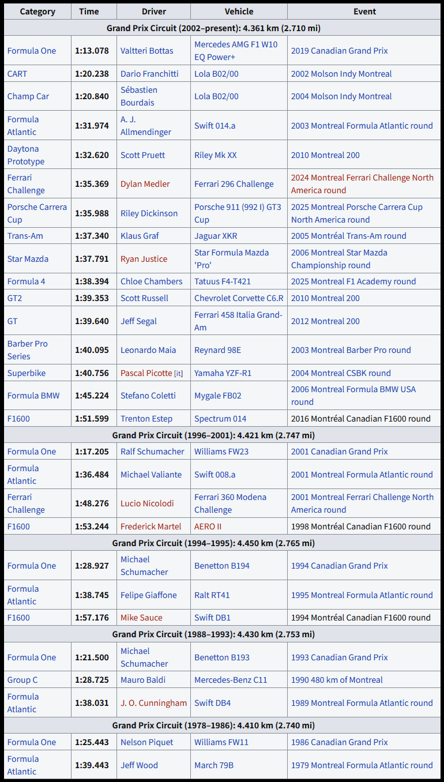Open Formula 4 category link

click(26, 281)
